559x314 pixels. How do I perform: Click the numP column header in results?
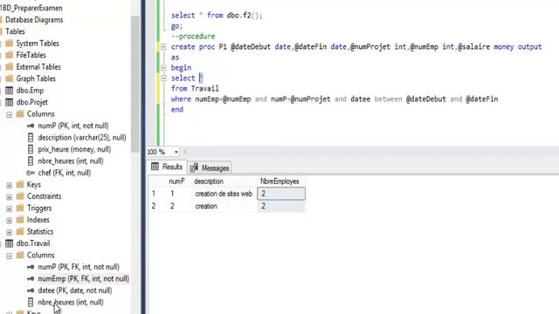click(176, 181)
